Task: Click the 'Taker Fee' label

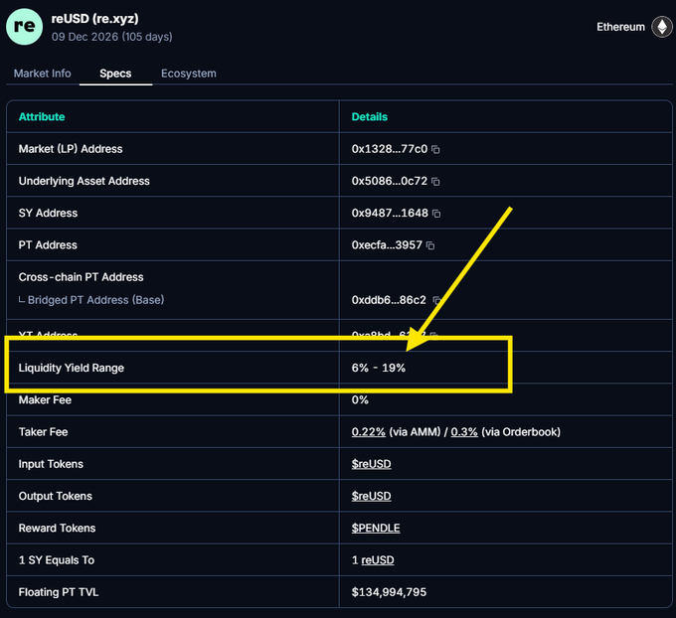Action: (43, 432)
